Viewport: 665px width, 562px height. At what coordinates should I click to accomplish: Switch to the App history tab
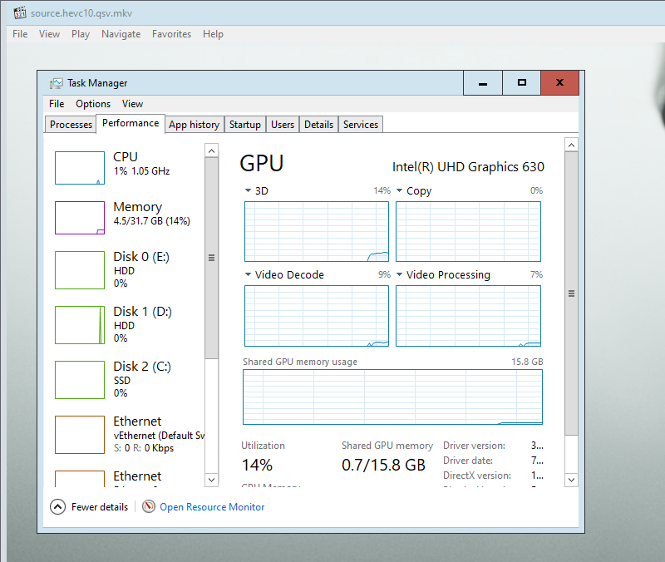(194, 125)
